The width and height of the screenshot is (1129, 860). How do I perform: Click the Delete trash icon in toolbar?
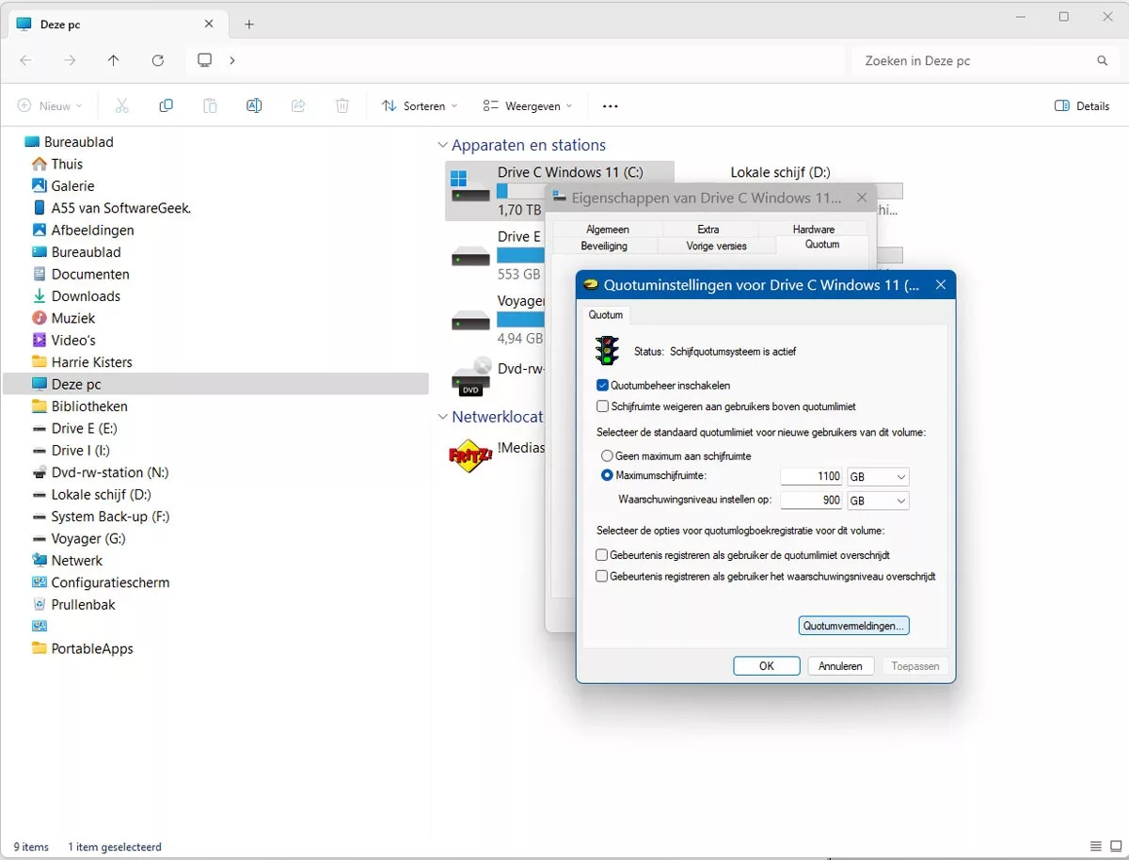point(342,106)
